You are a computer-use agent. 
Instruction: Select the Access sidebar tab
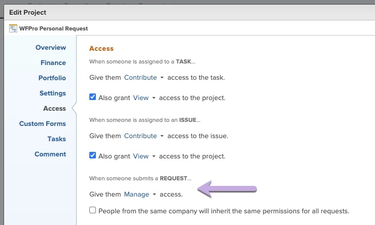(x=54, y=108)
